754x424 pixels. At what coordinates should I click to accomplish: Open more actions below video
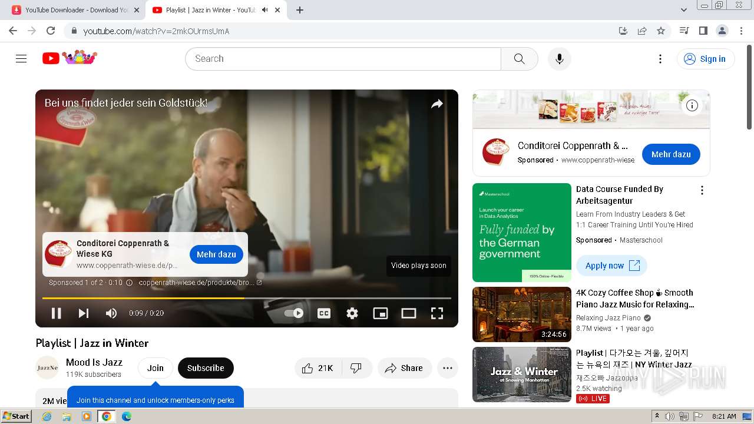[448, 368]
